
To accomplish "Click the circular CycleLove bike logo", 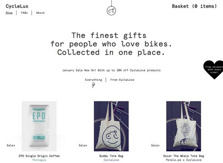I will point(111,11).
